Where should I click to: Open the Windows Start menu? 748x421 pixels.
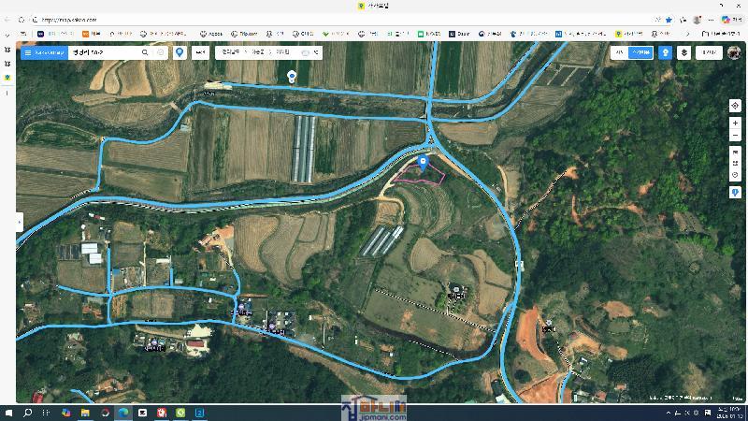(9, 413)
